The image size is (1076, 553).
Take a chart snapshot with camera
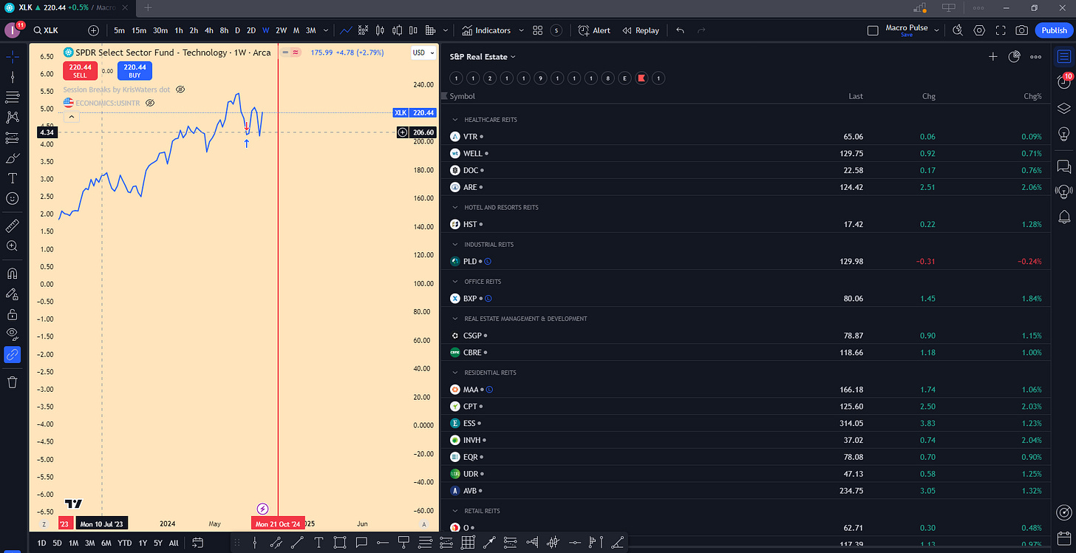click(x=1021, y=30)
